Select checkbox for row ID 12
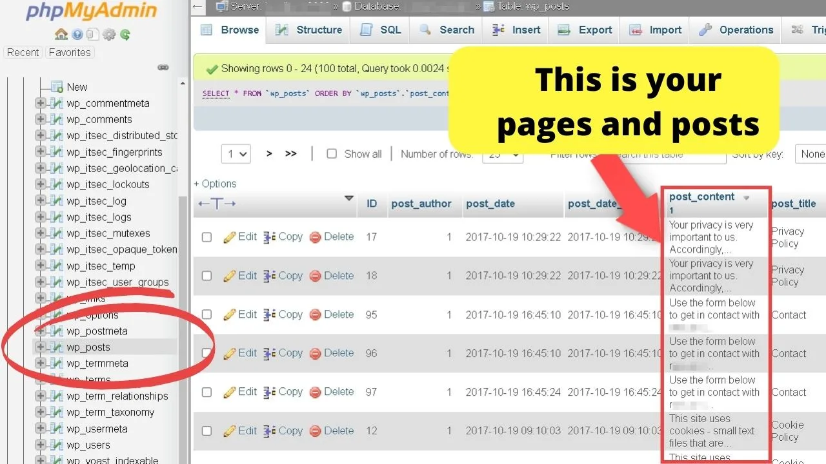 [206, 430]
